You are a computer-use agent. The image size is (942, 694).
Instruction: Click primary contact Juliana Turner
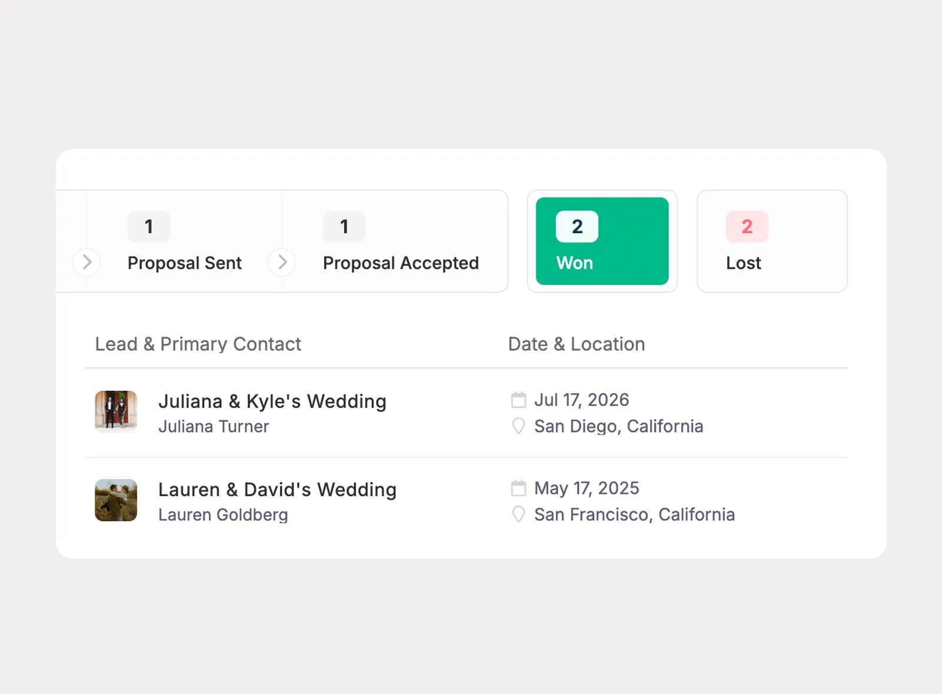(214, 427)
